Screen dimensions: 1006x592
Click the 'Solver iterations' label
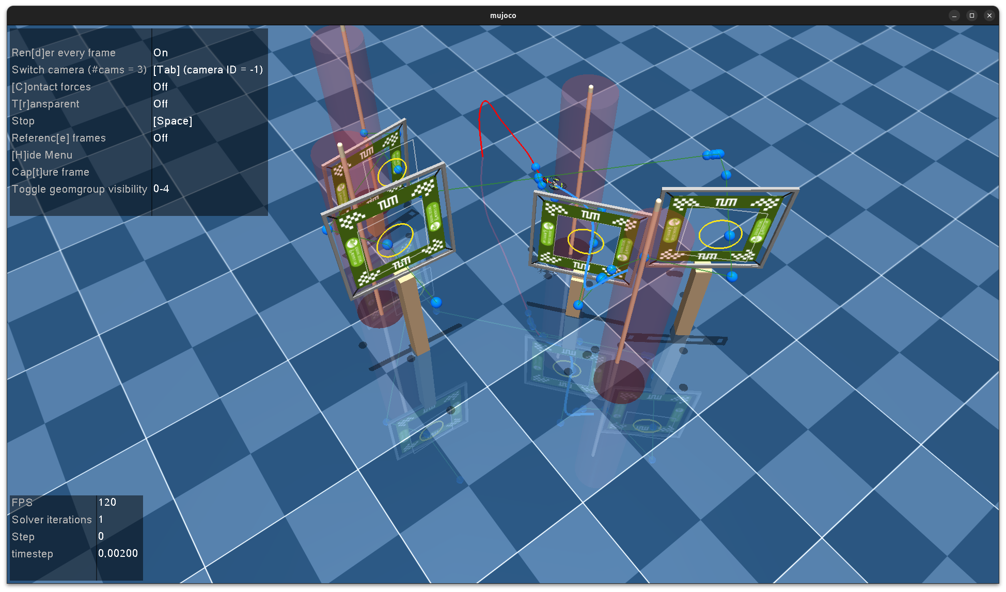52,520
